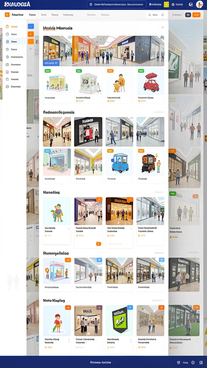Open the beige storefront with three shoppers

pyautogui.click(x=88, y=330)
